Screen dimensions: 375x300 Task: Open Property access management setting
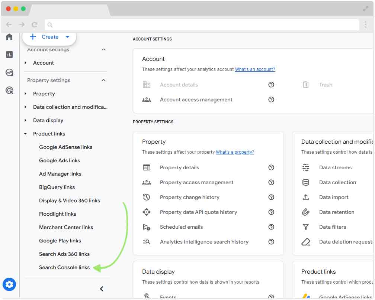(x=196, y=182)
